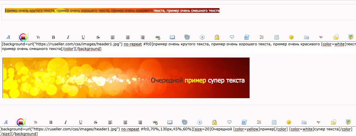Click the padlock icon in lower toolbar
This screenshot has width=356, height=136.
pyautogui.click(x=214, y=122)
